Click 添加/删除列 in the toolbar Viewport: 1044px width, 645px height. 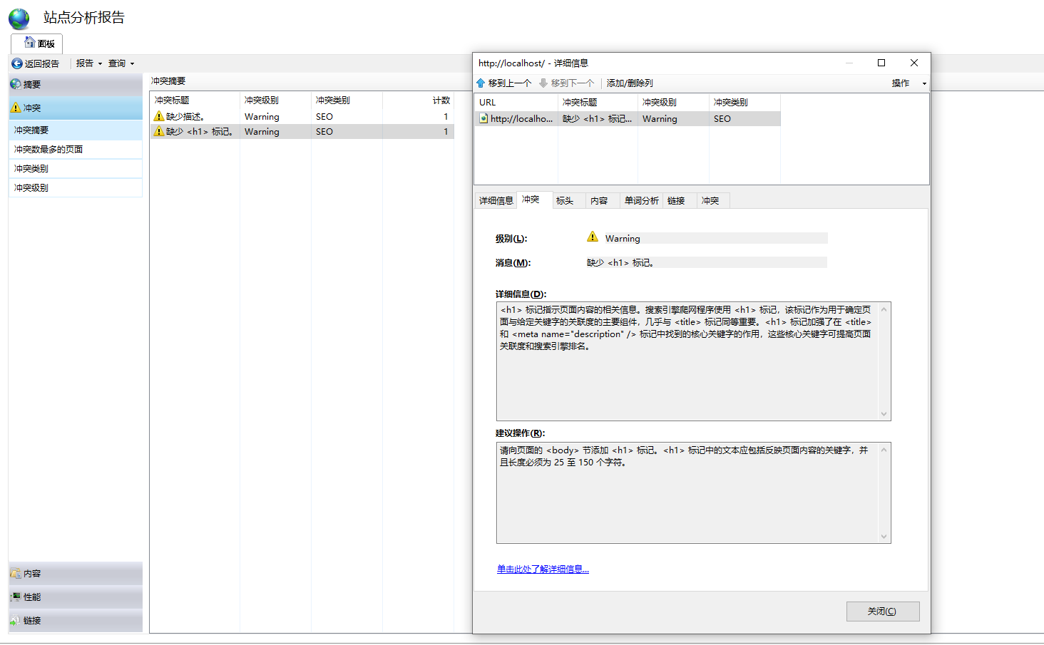(629, 83)
